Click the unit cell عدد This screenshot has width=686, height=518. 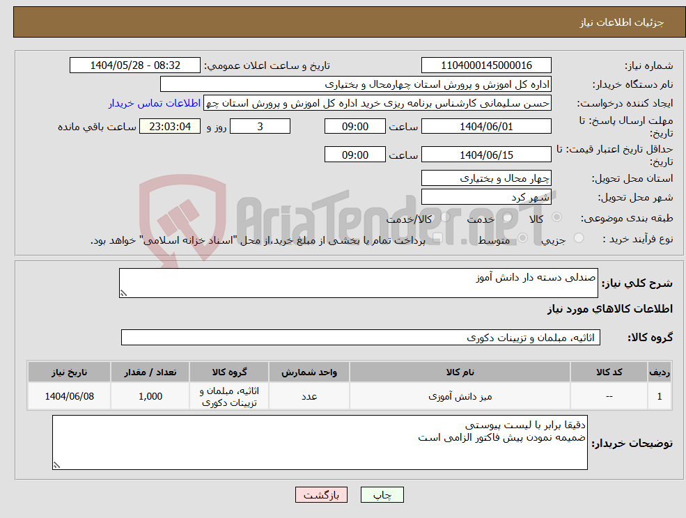click(x=309, y=396)
